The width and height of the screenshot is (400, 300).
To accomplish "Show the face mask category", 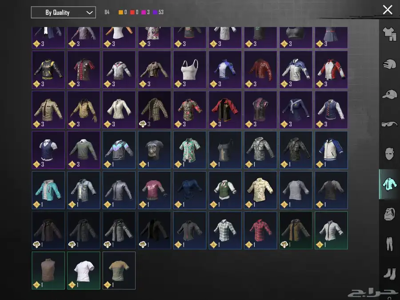I will tap(389, 154).
